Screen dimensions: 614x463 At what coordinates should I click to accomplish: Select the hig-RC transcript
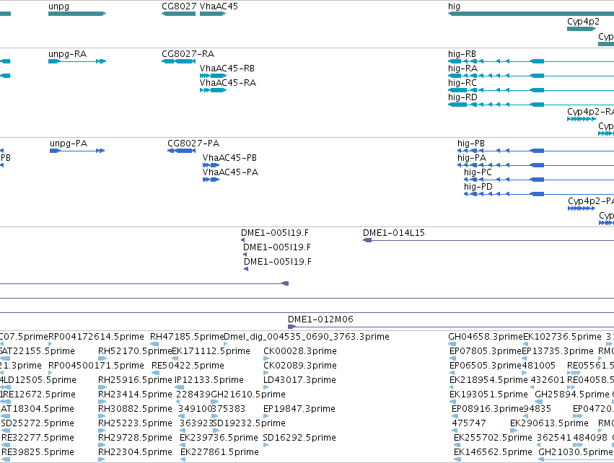coord(530,90)
